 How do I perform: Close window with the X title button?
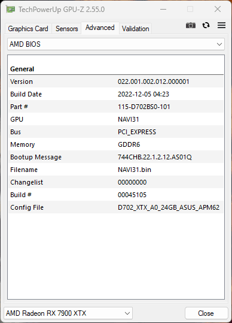point(218,9)
